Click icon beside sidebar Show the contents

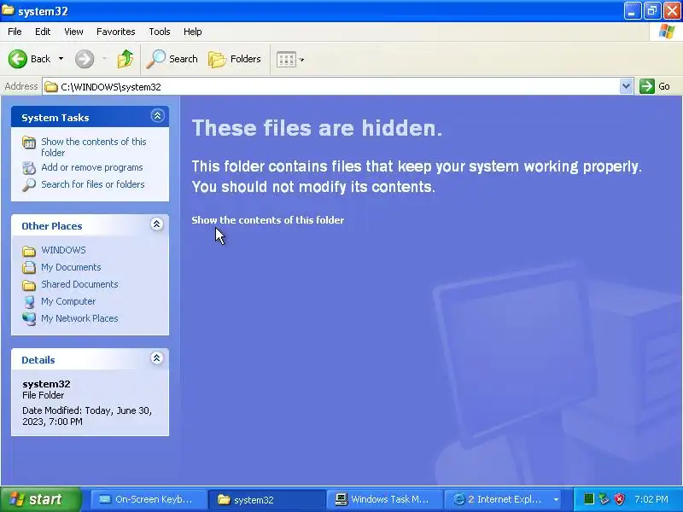pyautogui.click(x=29, y=143)
